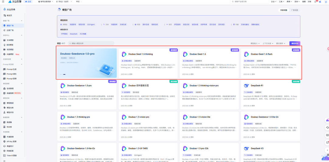Click the 视觉模型 sidebar icon
The height and width of the screenshot is (162, 329).
[5, 50]
